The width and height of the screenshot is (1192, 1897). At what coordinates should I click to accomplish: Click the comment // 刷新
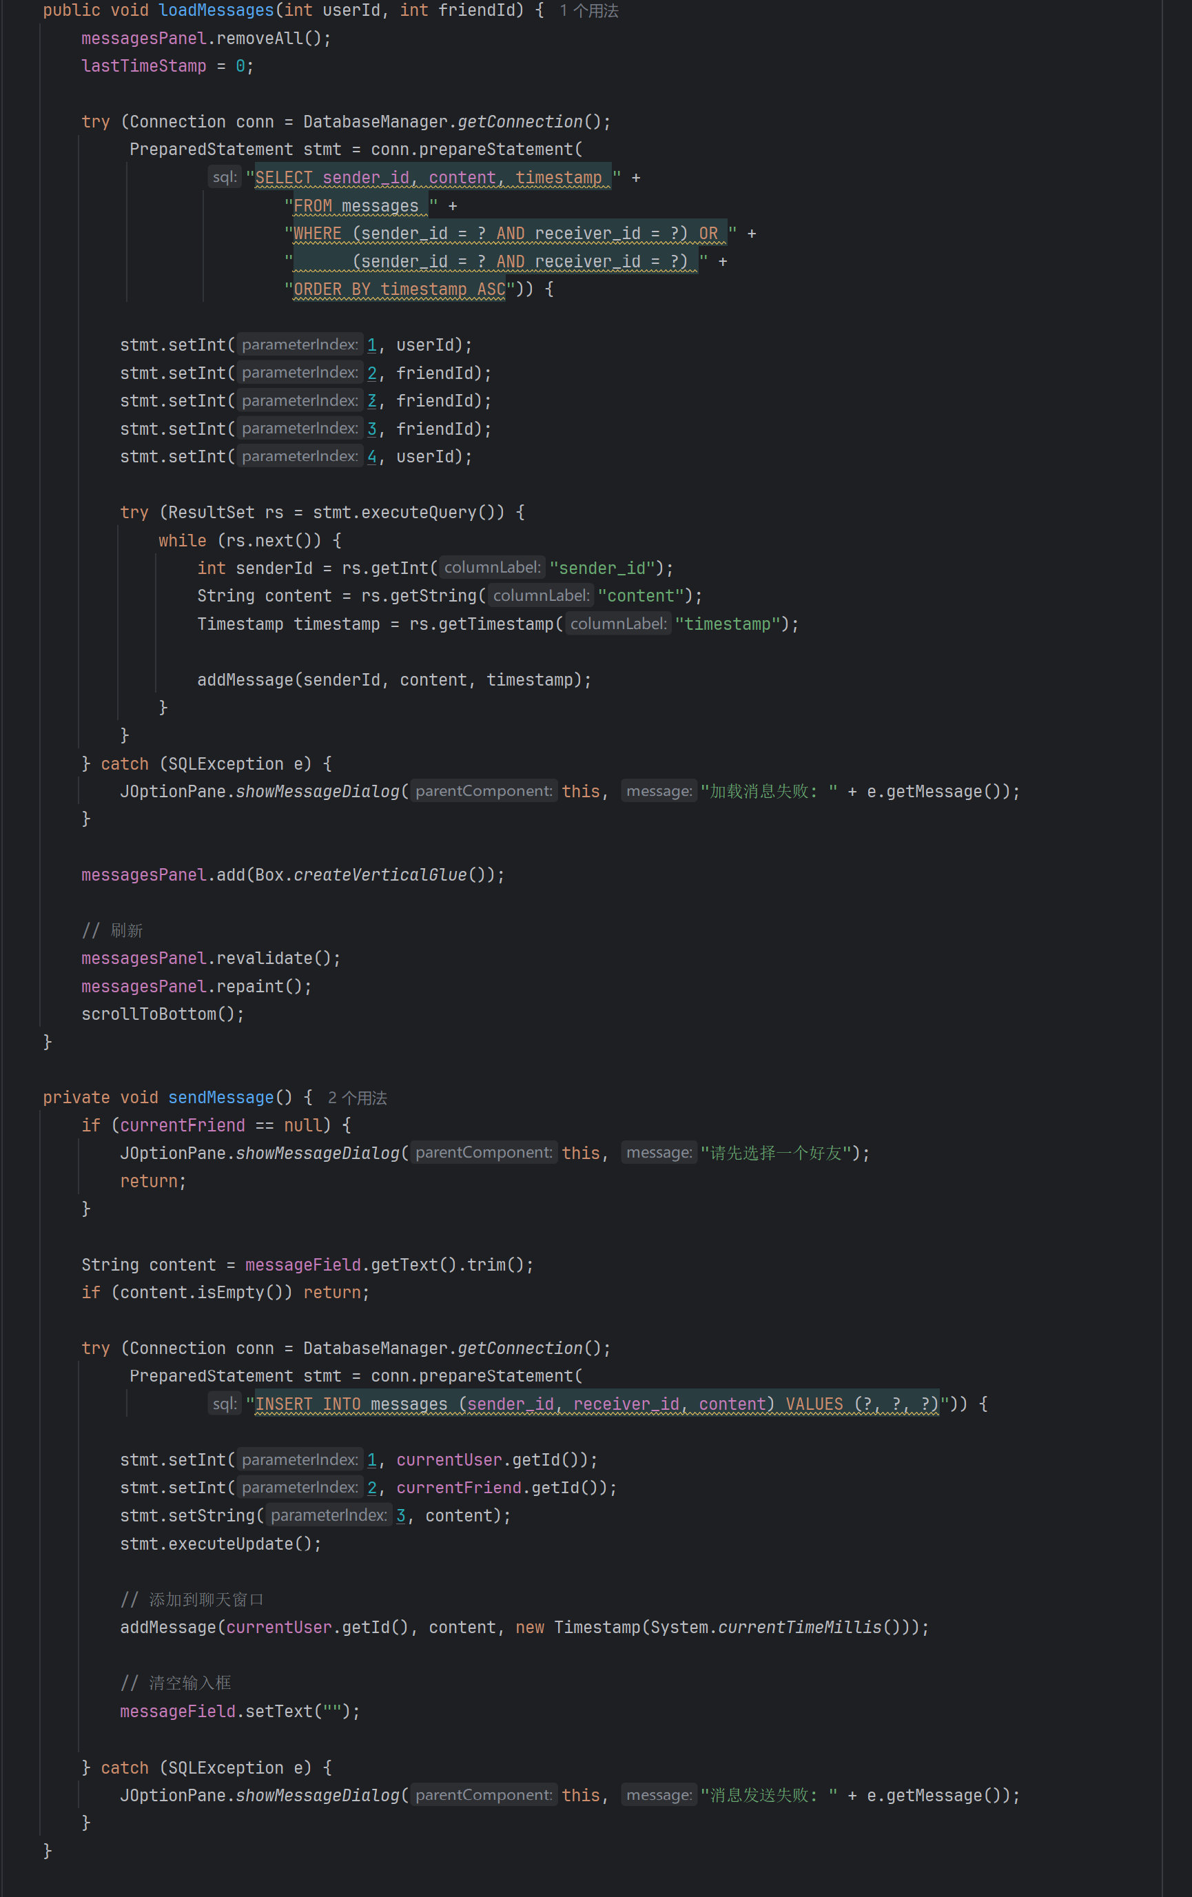pyautogui.click(x=116, y=930)
